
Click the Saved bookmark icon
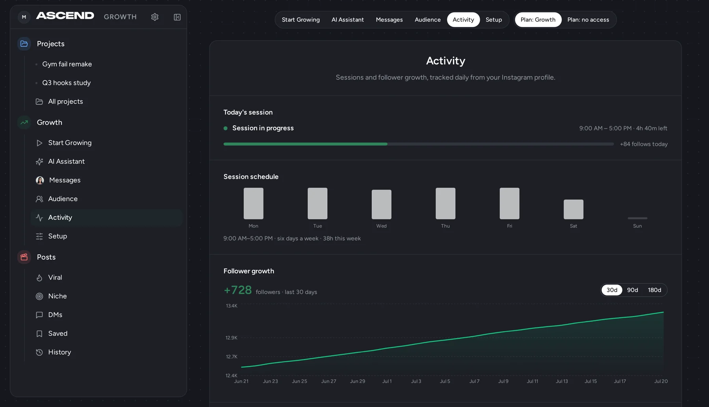39,333
